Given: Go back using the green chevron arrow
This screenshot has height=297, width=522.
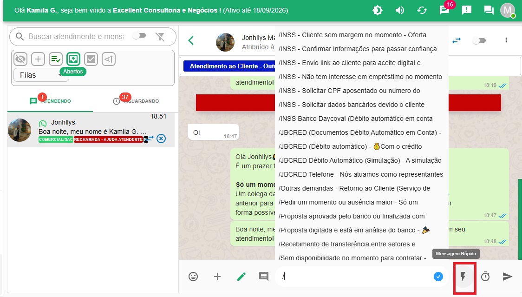Looking at the screenshot, I should point(191,40).
